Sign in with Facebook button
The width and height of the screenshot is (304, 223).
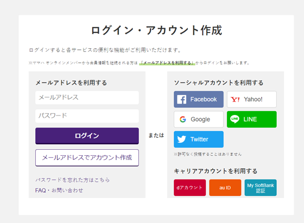[199, 99]
